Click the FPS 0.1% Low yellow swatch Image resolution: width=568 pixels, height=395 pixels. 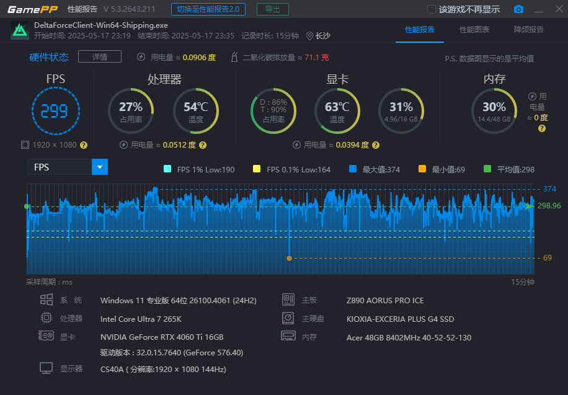[x=257, y=169]
